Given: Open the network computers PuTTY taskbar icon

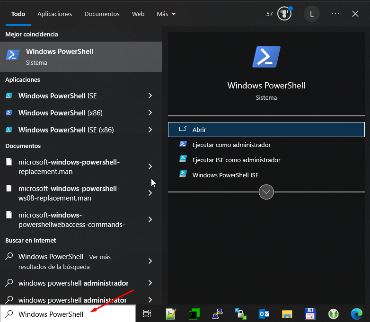Looking at the screenshot, I should 217,314.
